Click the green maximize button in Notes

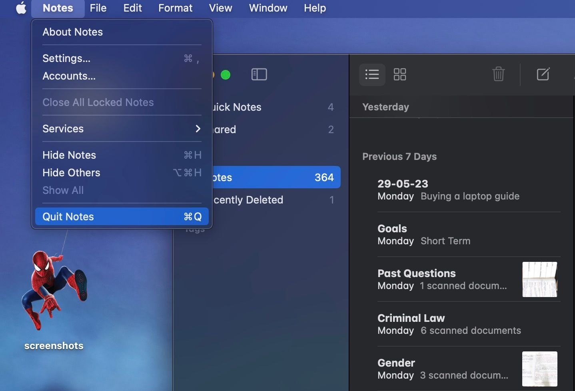click(226, 75)
